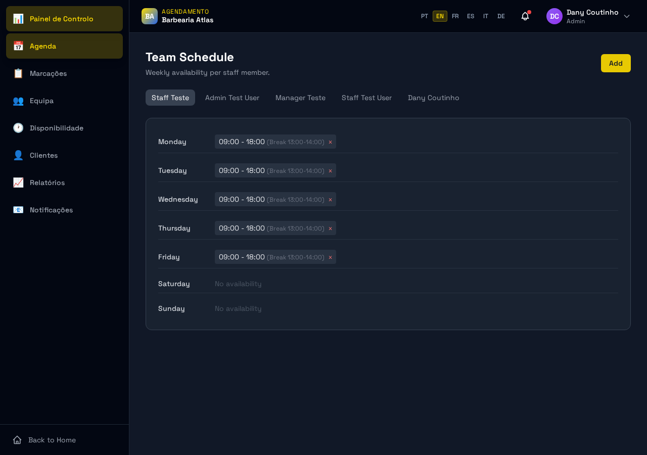
Task: Click the yellow Add button
Action: 616,63
